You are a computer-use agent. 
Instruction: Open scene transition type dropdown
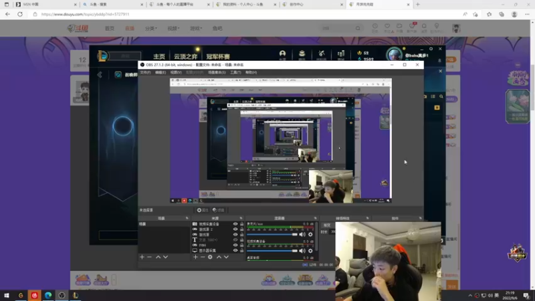tap(328, 225)
